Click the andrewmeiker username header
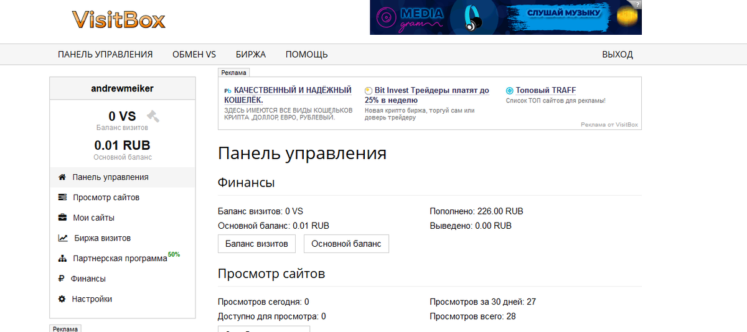 click(122, 88)
